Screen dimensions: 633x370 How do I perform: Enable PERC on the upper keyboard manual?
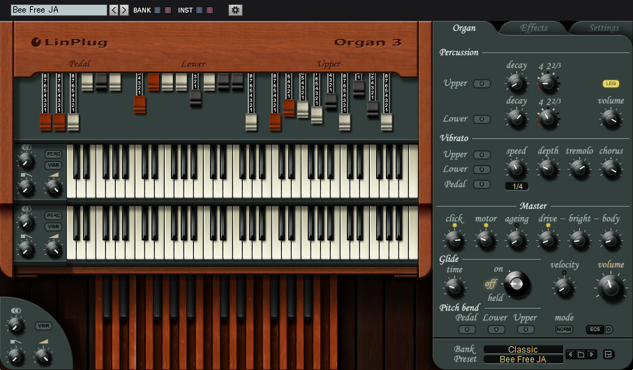point(53,154)
